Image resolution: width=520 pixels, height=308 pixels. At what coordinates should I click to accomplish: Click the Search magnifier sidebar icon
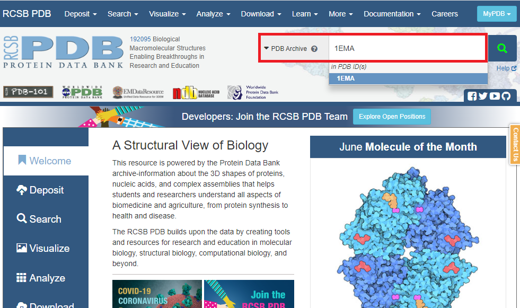point(22,218)
